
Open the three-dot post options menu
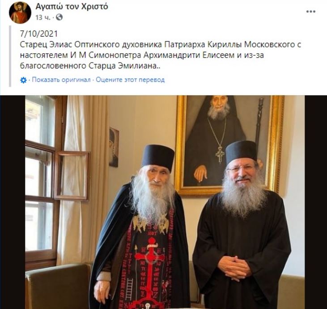[311, 12]
